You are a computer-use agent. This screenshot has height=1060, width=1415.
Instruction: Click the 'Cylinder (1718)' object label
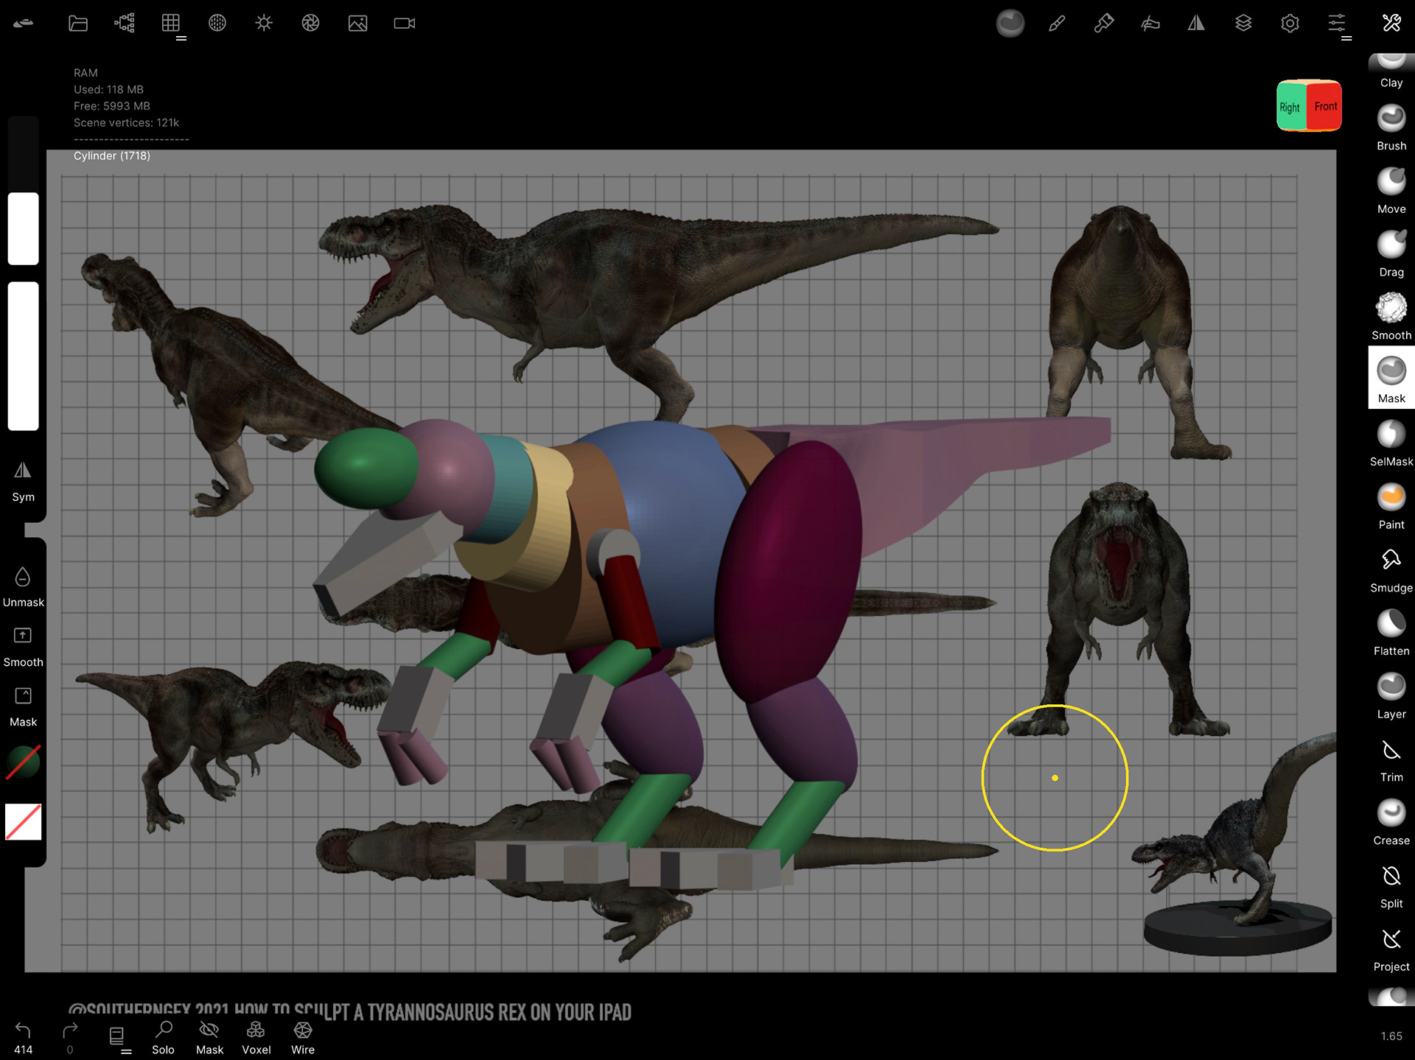pos(112,156)
